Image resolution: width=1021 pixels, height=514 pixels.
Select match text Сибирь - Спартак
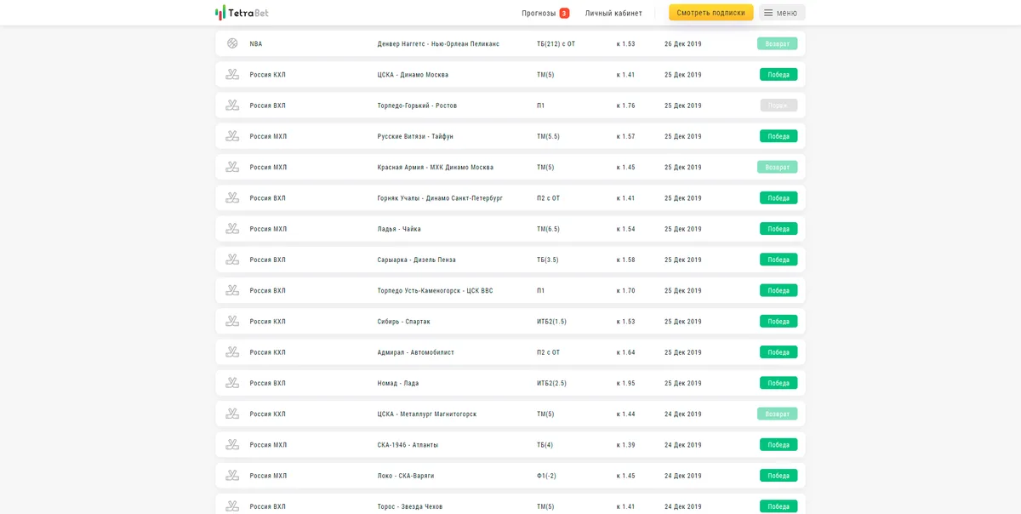[404, 322]
